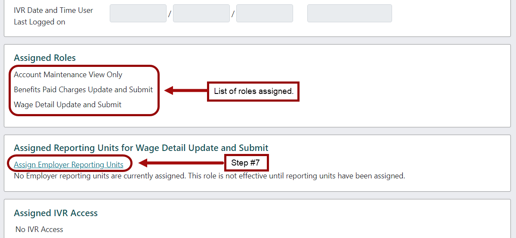This screenshot has height=238, width=516.
Task: Select the Step #7 callout box
Action: [247, 163]
